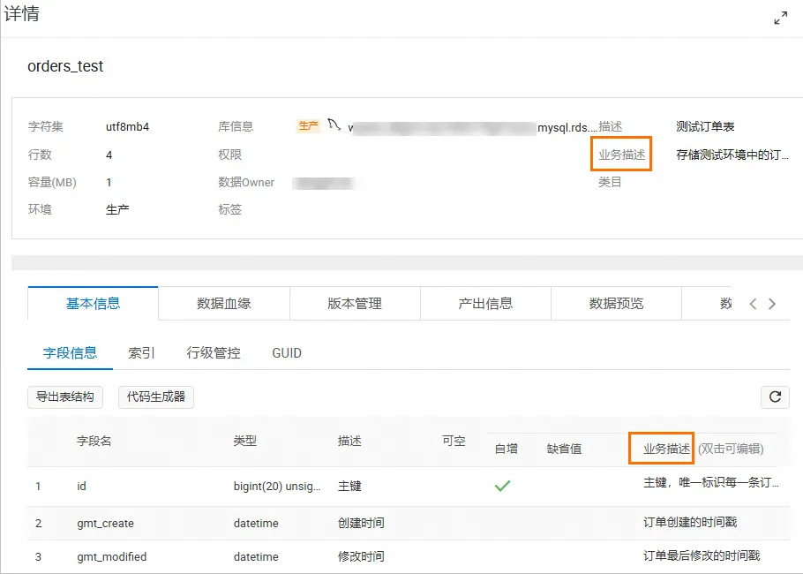Click the 存储测试环境中的订... business description value
The width and height of the screenshot is (803, 574).
[x=732, y=155]
